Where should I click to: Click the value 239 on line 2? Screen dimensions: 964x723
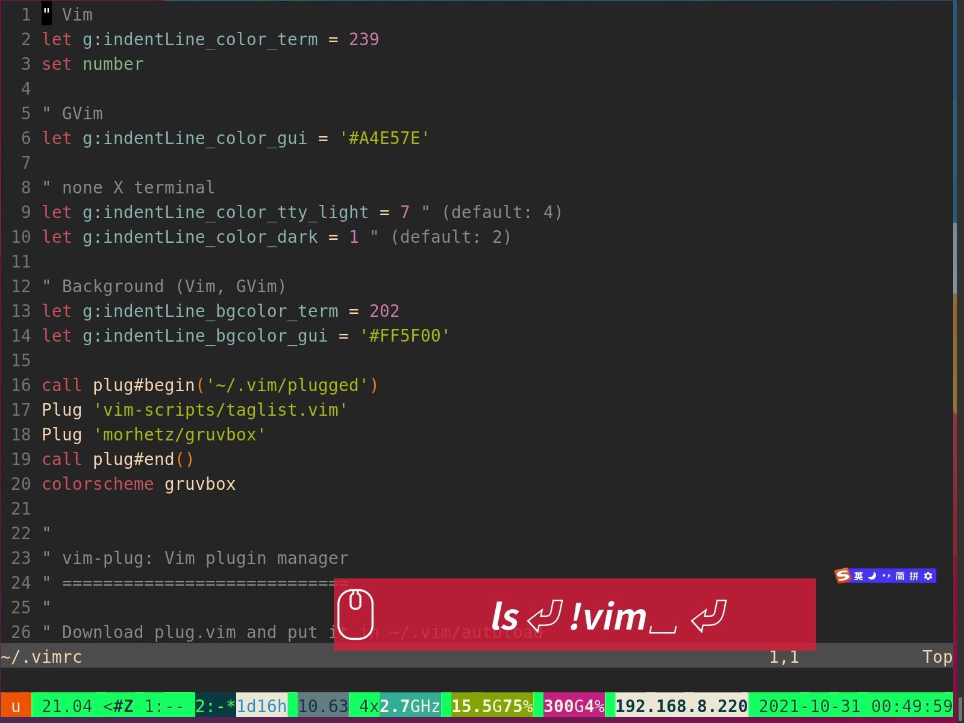coord(364,39)
